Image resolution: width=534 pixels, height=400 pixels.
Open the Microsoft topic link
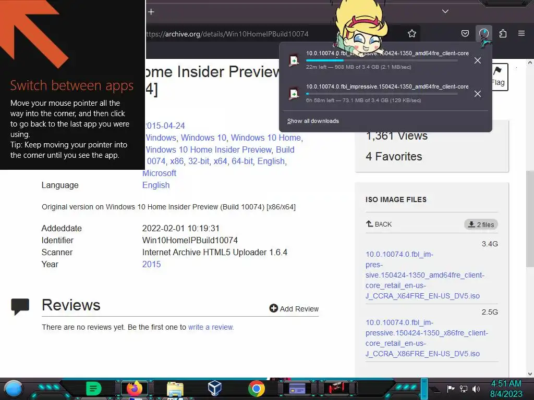click(159, 173)
